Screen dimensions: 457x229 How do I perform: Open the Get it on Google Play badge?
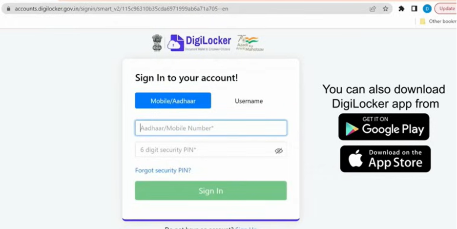point(384,127)
